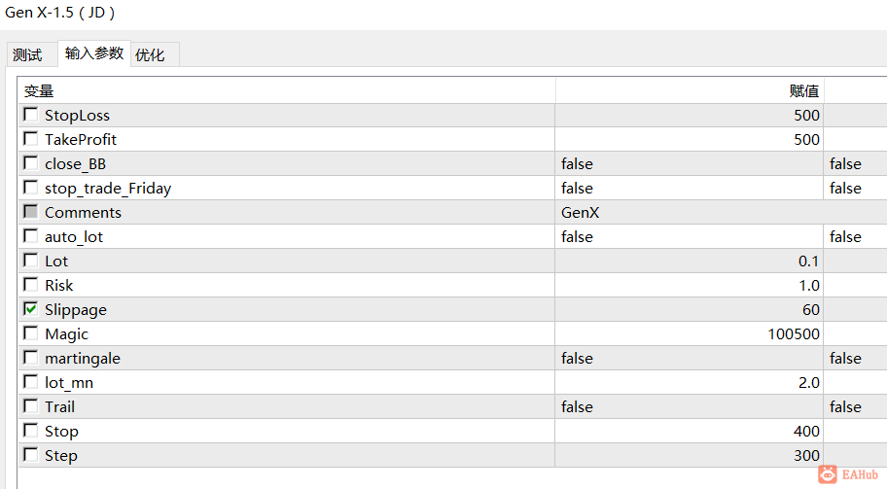
Task: Open the 优化 tab
Action: pos(151,55)
